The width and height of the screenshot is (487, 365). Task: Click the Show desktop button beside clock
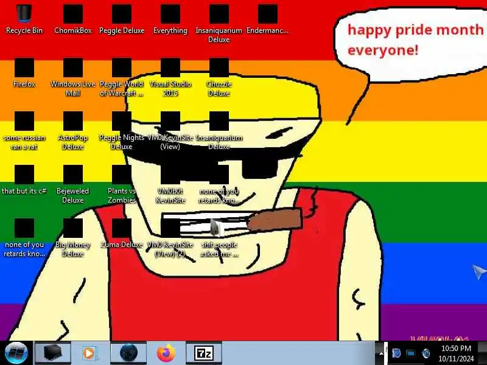(482, 353)
